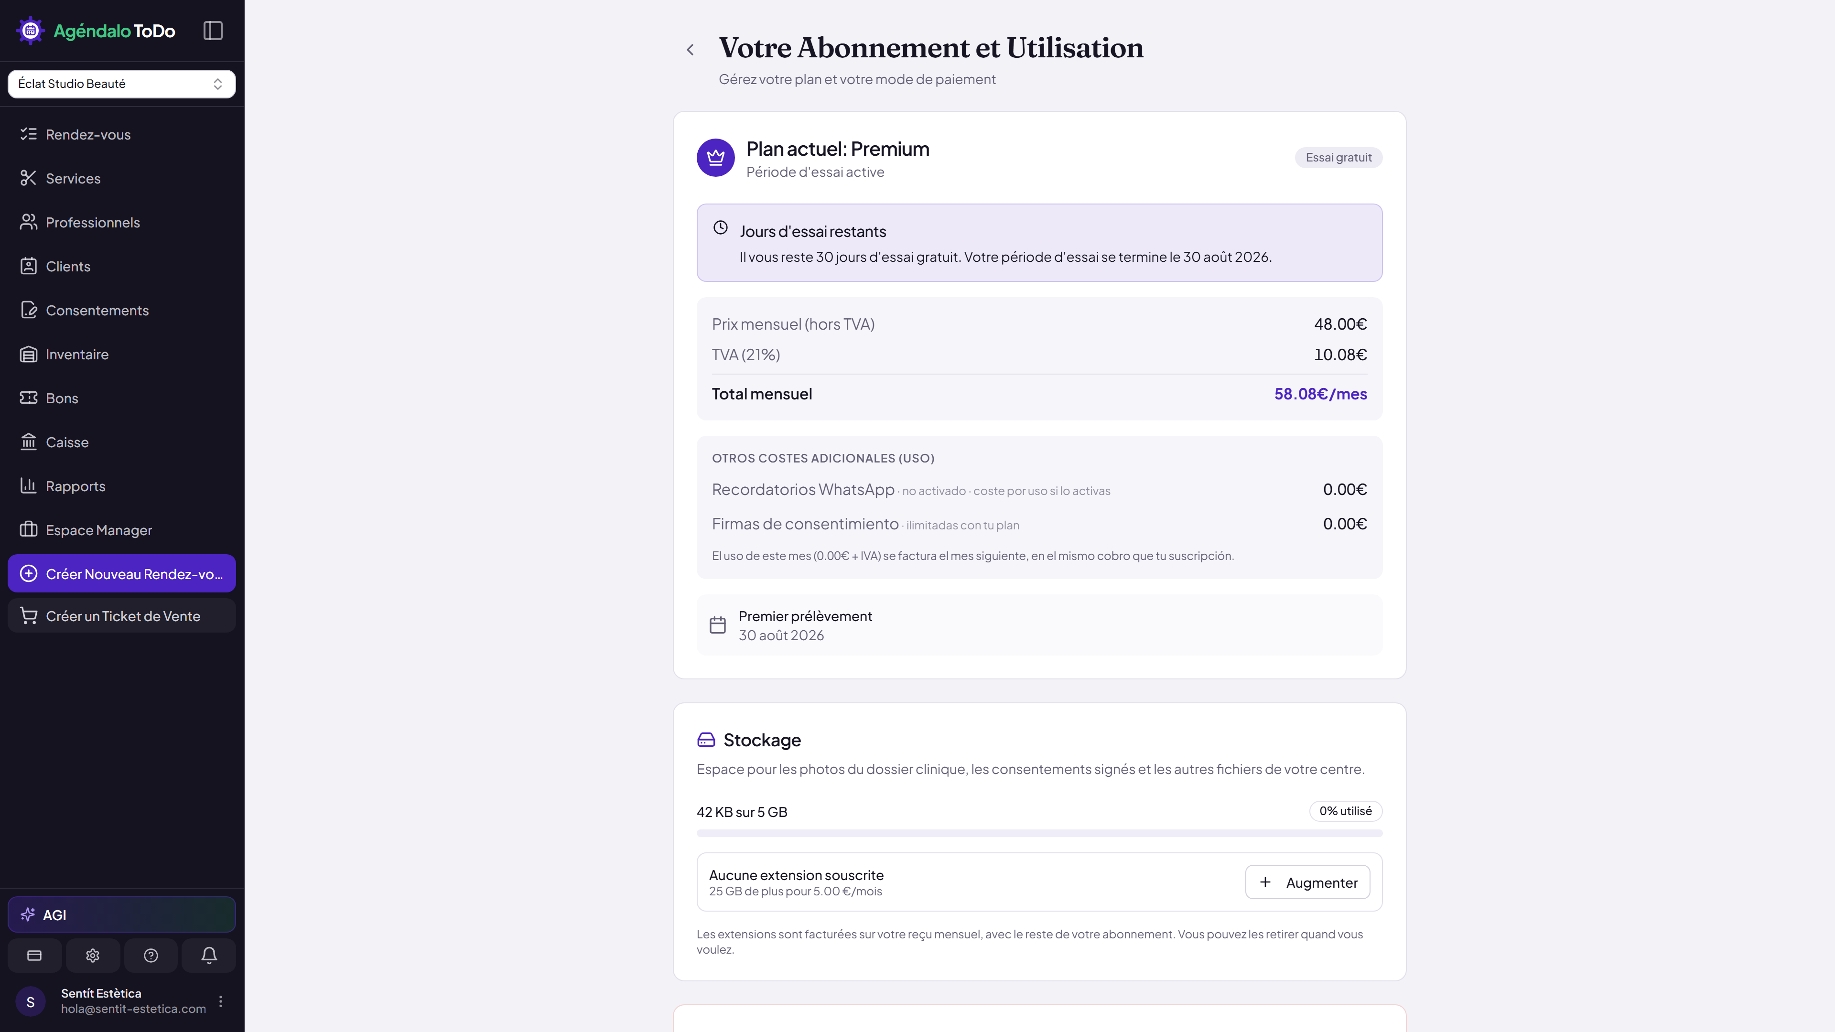Image resolution: width=1835 pixels, height=1032 pixels.
Task: Click the back arrow beside page title
Action: pyautogui.click(x=690, y=50)
